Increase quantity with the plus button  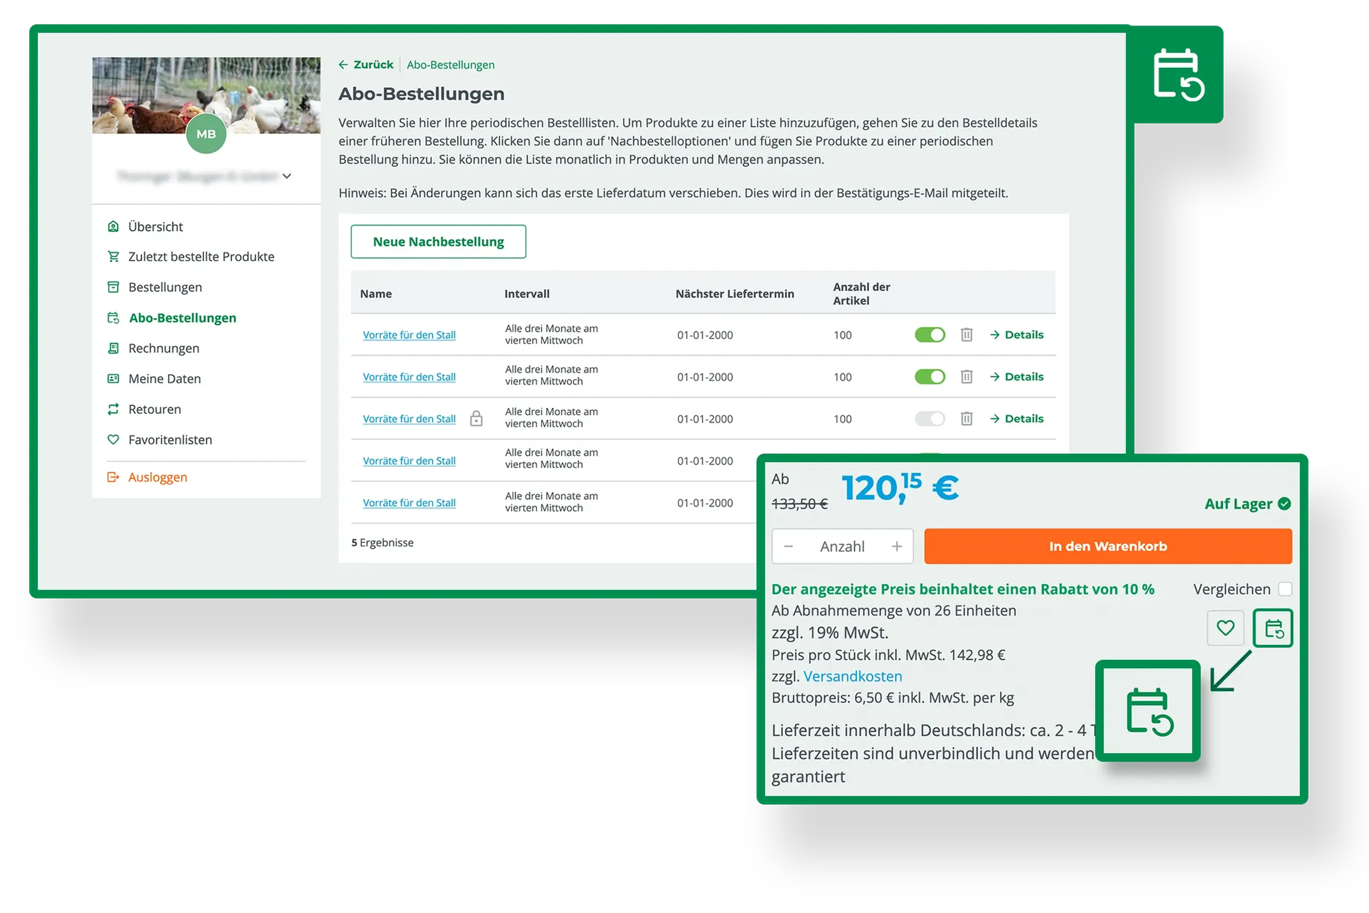point(896,546)
